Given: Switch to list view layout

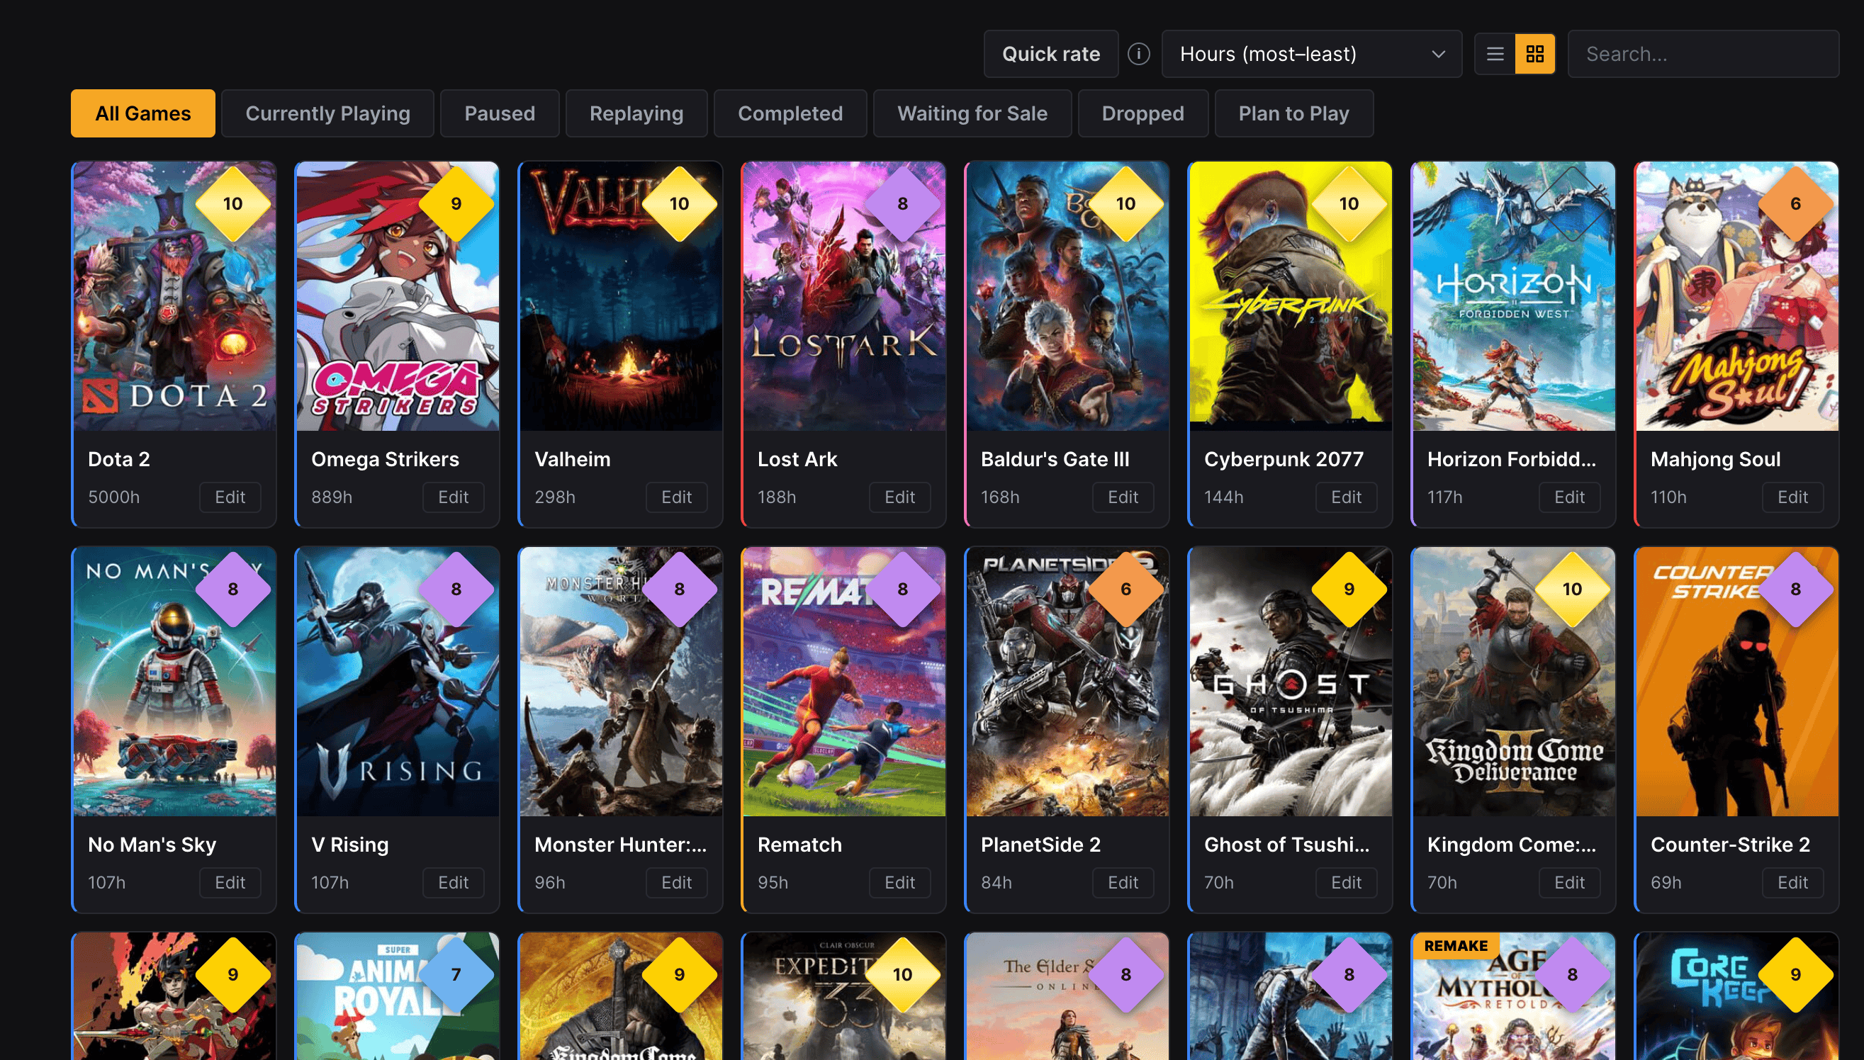Looking at the screenshot, I should point(1495,54).
